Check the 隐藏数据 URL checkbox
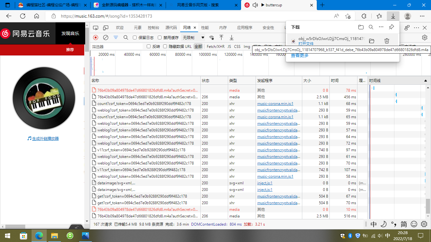The height and width of the screenshot is (242, 431). pos(165,46)
